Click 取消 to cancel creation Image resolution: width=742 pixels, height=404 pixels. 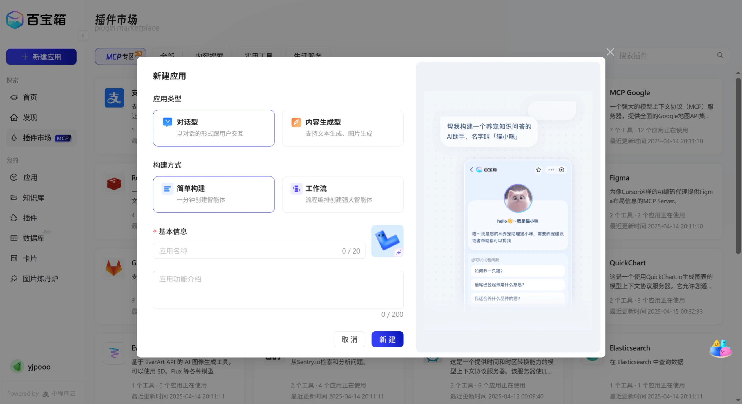[x=349, y=339]
